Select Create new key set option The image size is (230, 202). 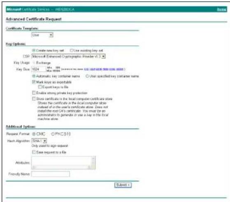click(x=34, y=51)
